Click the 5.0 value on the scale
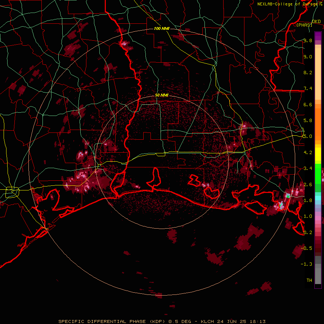 pos(308,136)
